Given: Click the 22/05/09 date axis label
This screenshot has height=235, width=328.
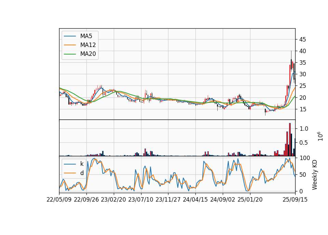Looking at the screenshot, I should point(59,200).
